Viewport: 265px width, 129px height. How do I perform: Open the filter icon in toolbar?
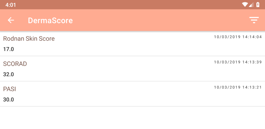254,20
